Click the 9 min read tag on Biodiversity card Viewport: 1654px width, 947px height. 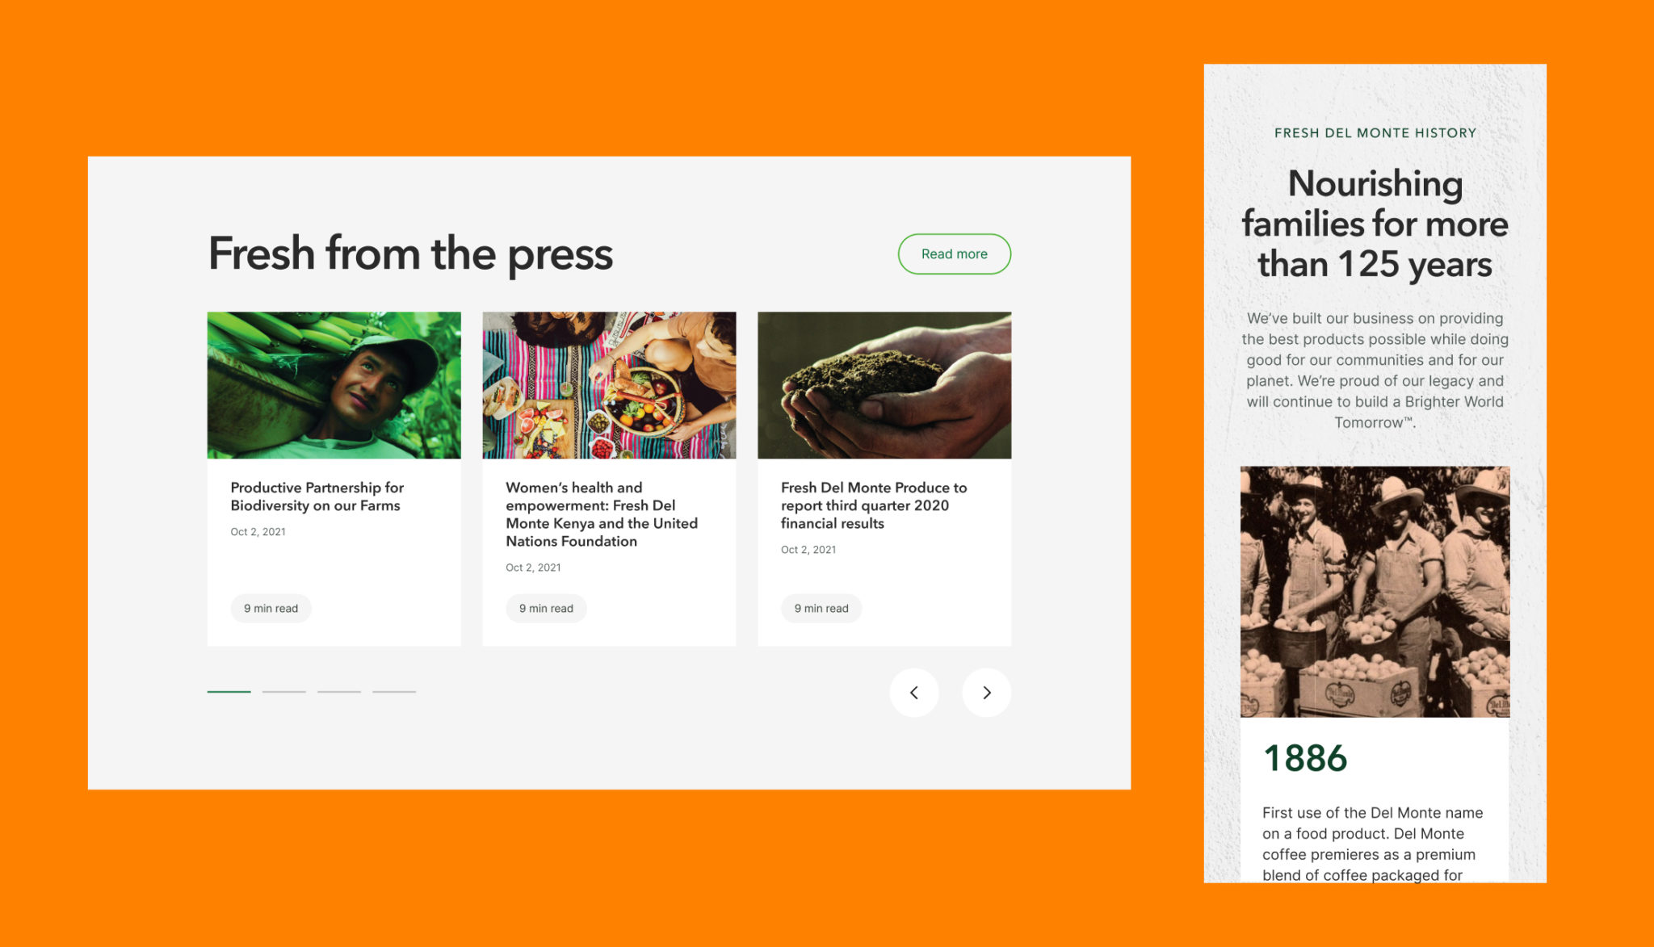click(x=271, y=608)
